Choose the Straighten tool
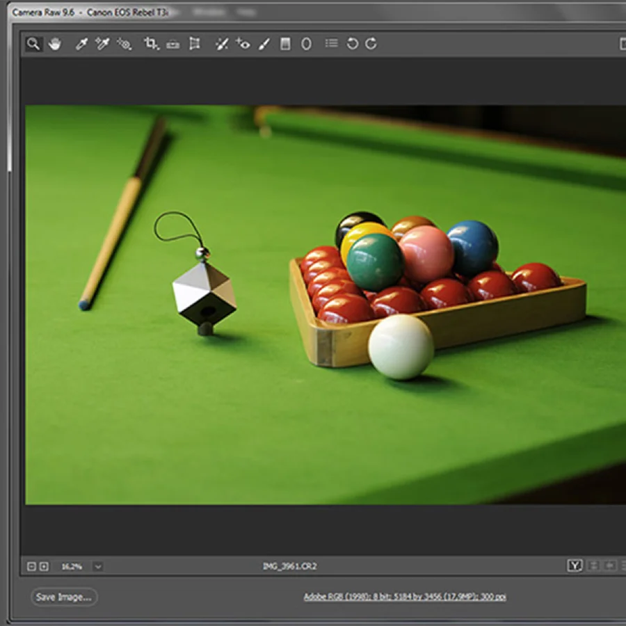This screenshot has height=626, width=626. pos(173,44)
